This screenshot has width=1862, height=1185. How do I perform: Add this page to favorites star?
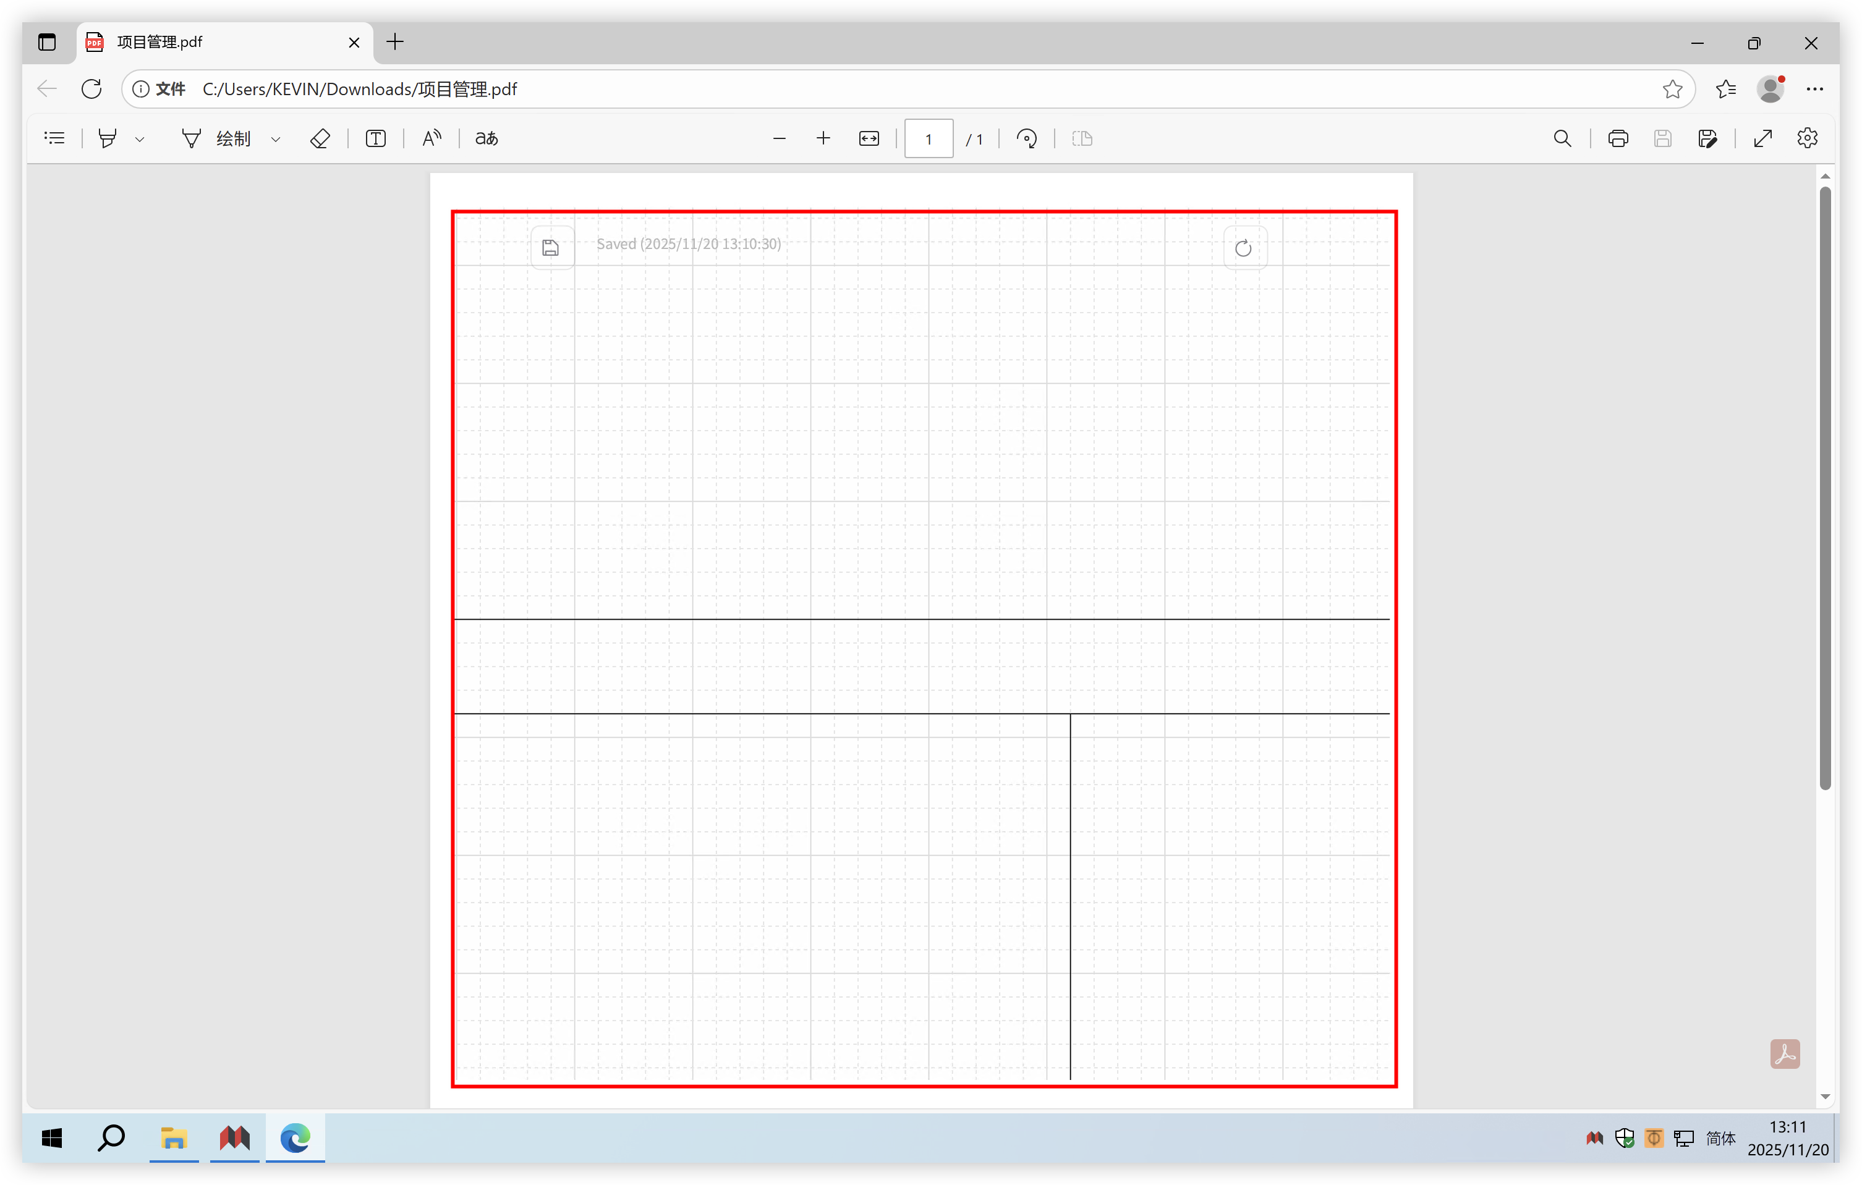(x=1673, y=89)
